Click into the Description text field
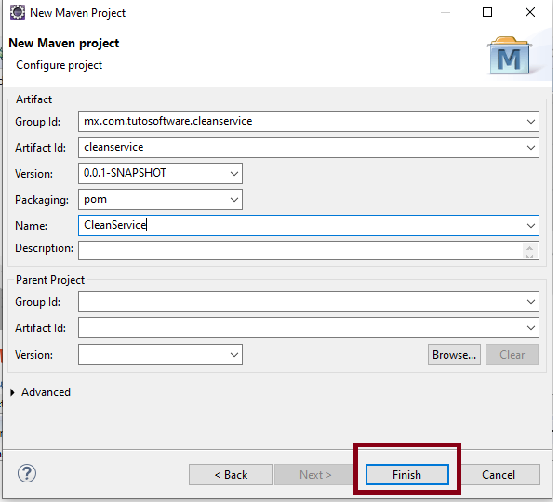This screenshot has height=502, width=559. (298, 250)
